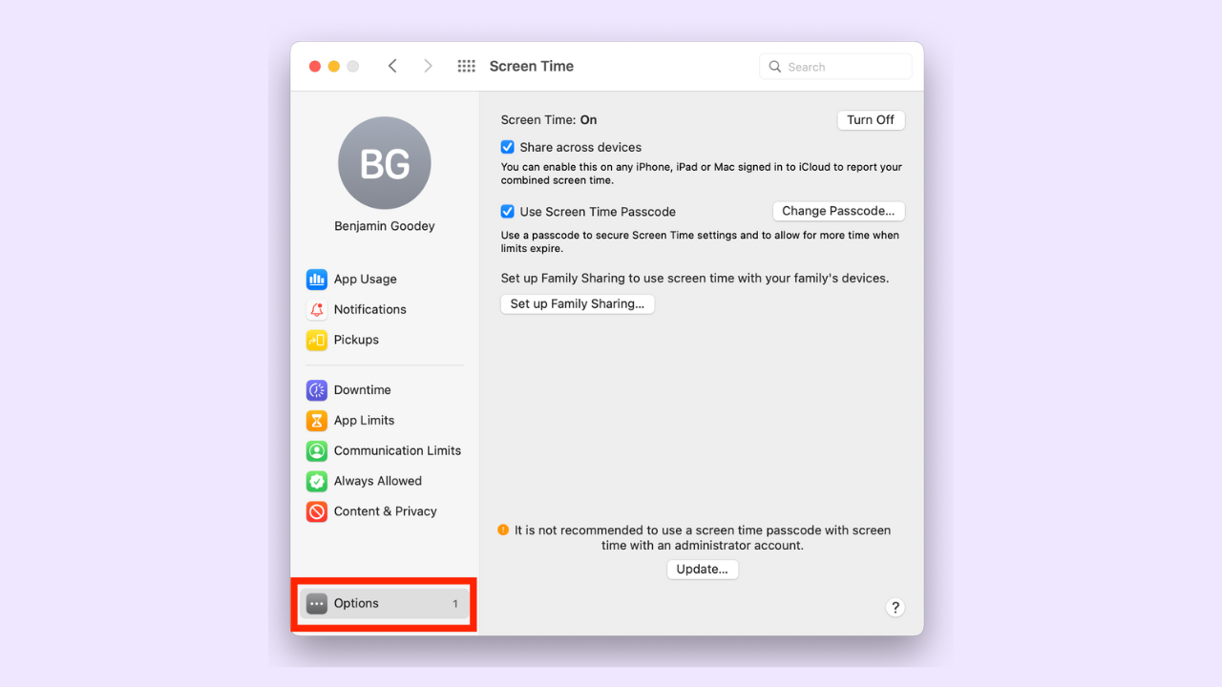1222x687 pixels.
Task: Select Notifications in the sidebar
Action: [x=387, y=310]
